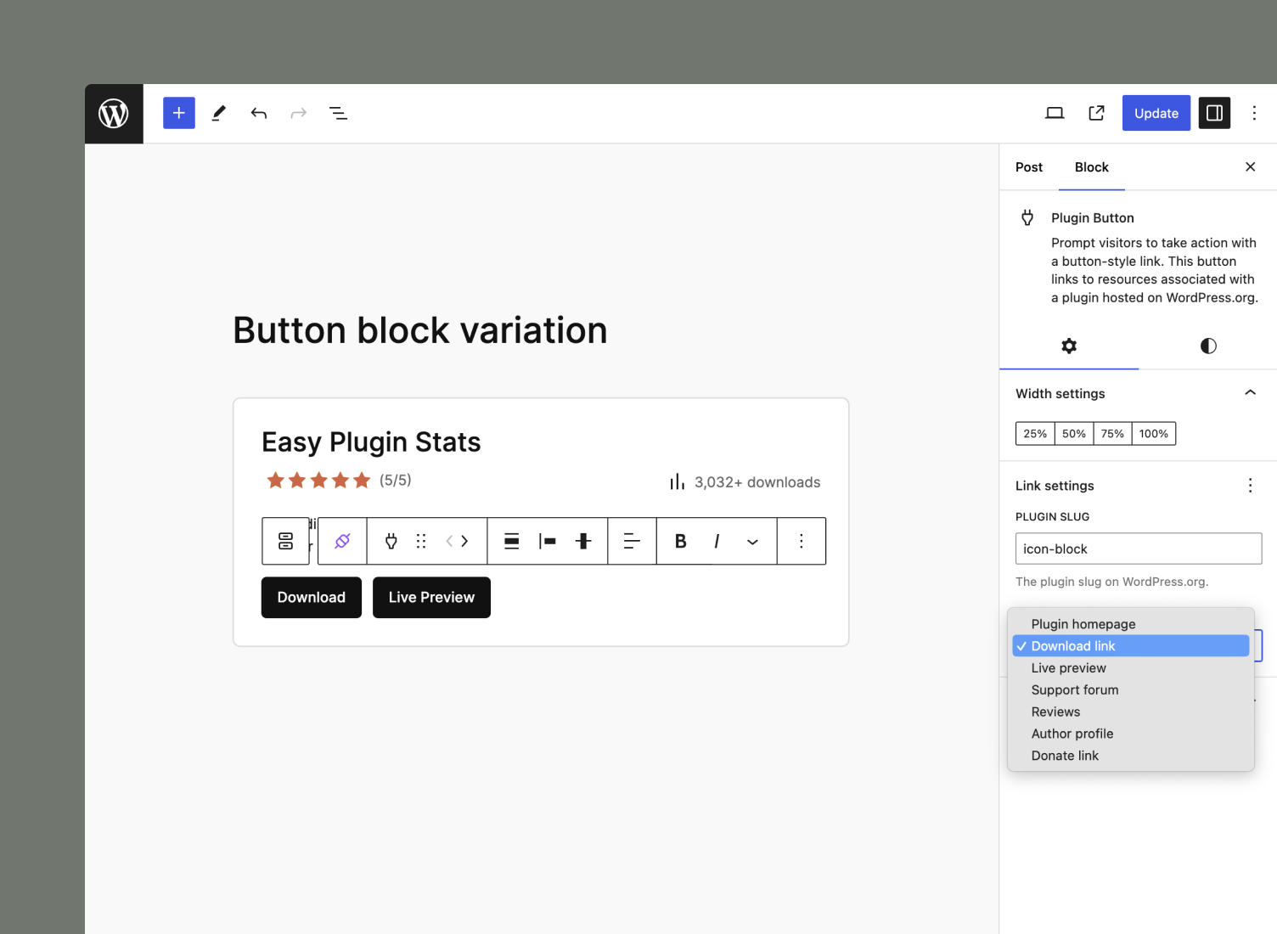
Task: Click the Plugin slug input field
Action: pyautogui.click(x=1139, y=549)
